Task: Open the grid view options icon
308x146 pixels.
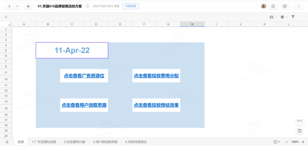Action: pos(282,17)
